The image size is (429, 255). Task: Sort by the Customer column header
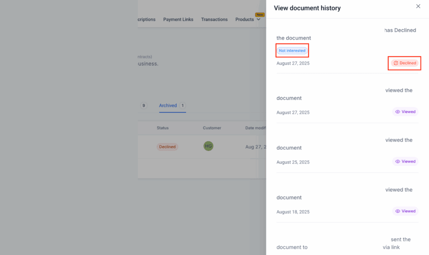pyautogui.click(x=212, y=128)
